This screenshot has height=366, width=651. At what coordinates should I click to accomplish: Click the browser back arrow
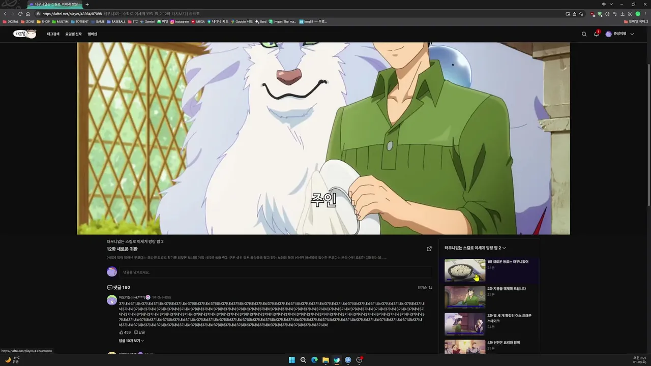coord(5,14)
